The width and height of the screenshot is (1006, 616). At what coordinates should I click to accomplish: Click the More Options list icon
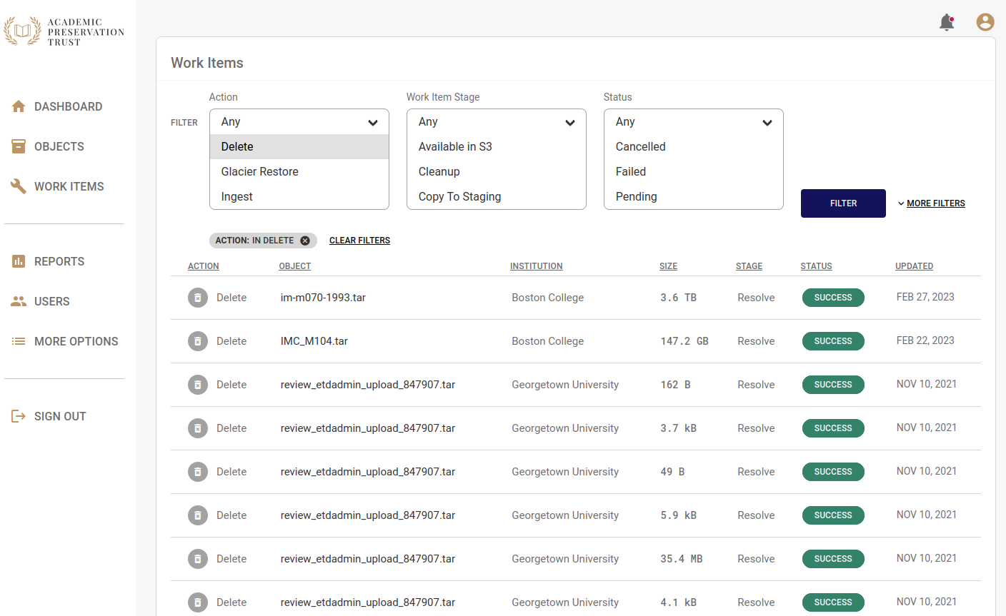pyautogui.click(x=19, y=341)
